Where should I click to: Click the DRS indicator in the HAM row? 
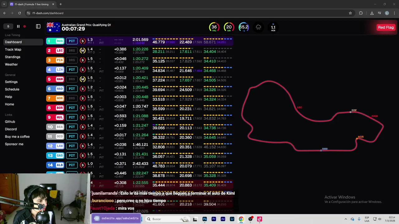tap(72, 79)
